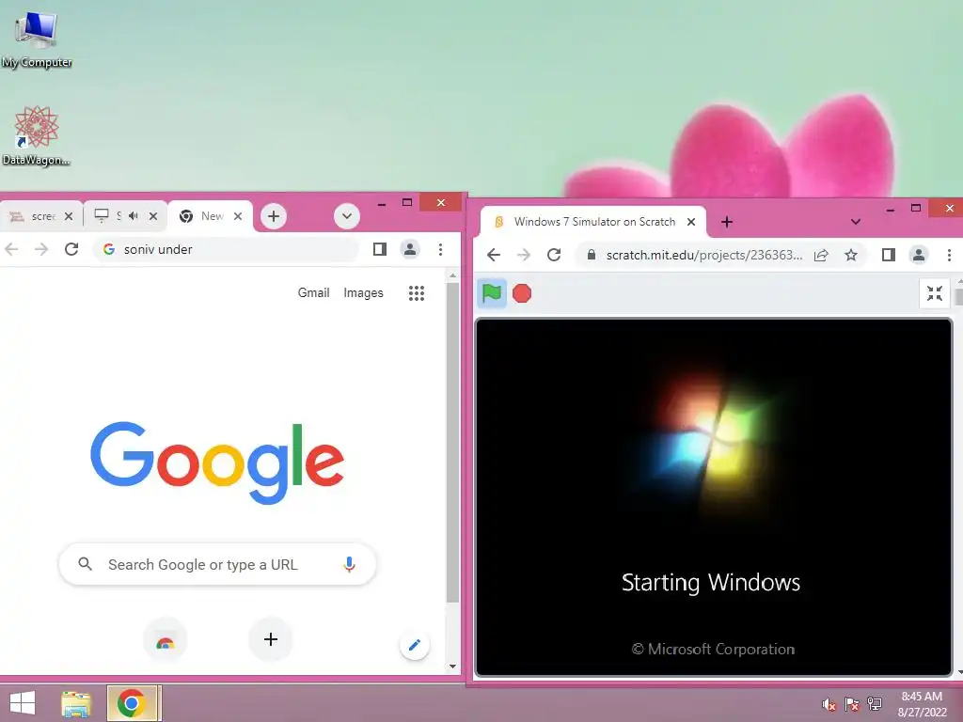Open the muted volume tray icon
Image resolution: width=963 pixels, height=722 pixels.
(x=829, y=704)
